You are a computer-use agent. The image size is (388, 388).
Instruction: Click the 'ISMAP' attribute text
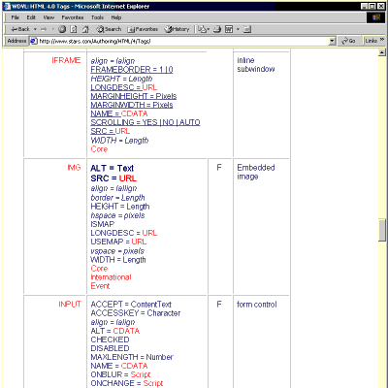103,224
